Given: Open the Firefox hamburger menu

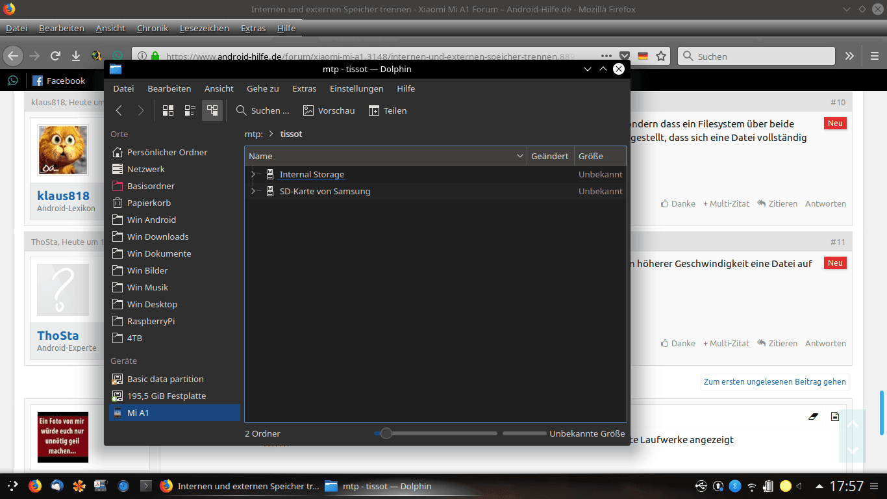Looking at the screenshot, I should pyautogui.click(x=875, y=57).
